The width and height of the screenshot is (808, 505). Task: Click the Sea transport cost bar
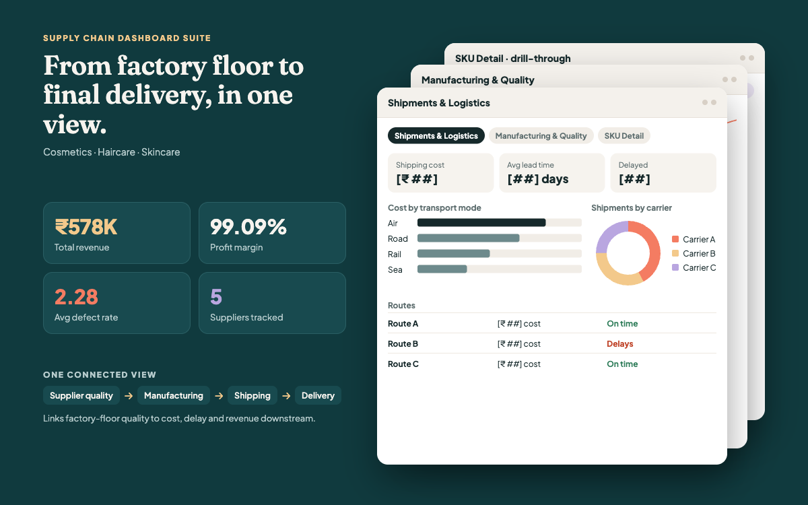click(x=442, y=269)
